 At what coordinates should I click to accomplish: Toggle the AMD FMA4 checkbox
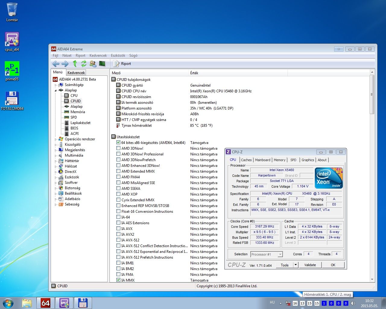point(119,177)
